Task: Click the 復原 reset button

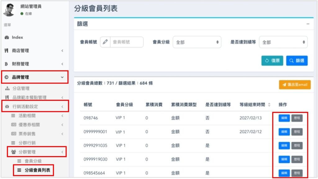Action: 272,61
